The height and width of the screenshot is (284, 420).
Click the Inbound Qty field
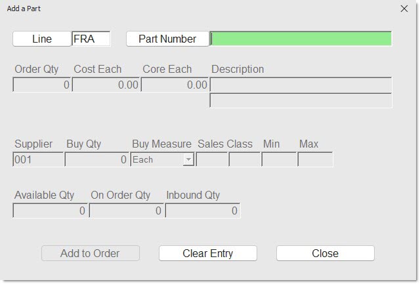(x=202, y=211)
